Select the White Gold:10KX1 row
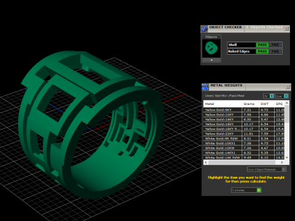Screen dimensions: 295x221 pyautogui.click(x=244, y=143)
